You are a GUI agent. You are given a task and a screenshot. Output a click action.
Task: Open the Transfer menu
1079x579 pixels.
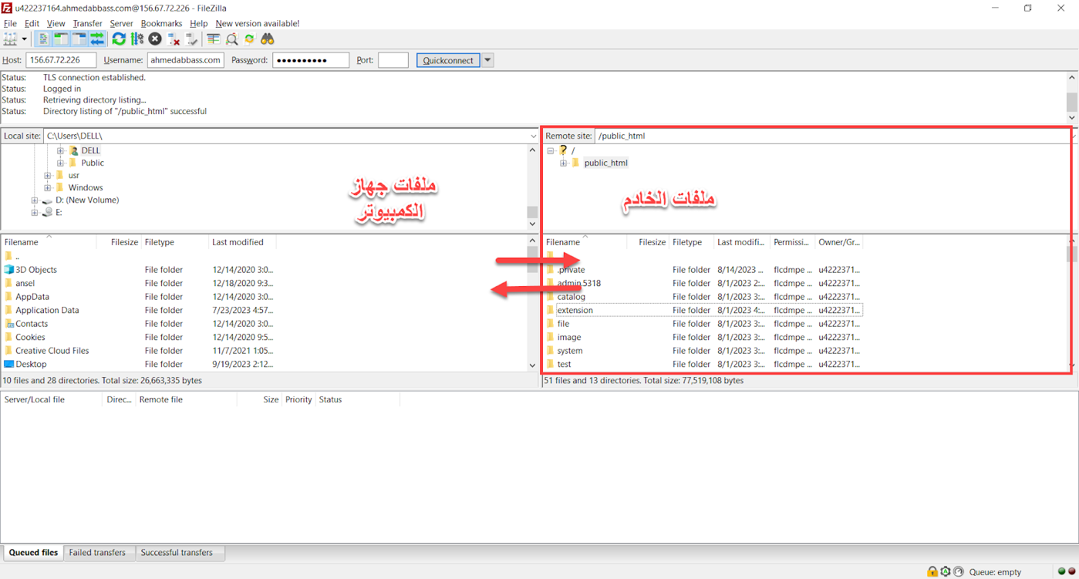[88, 23]
